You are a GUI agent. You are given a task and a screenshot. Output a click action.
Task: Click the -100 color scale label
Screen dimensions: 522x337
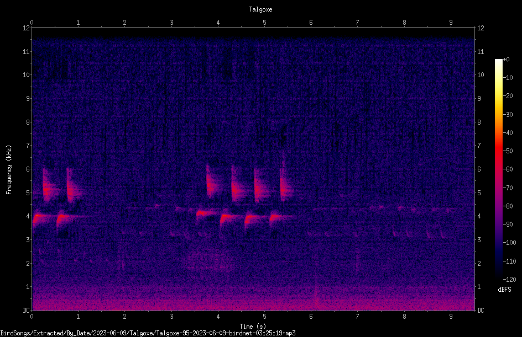509,243
